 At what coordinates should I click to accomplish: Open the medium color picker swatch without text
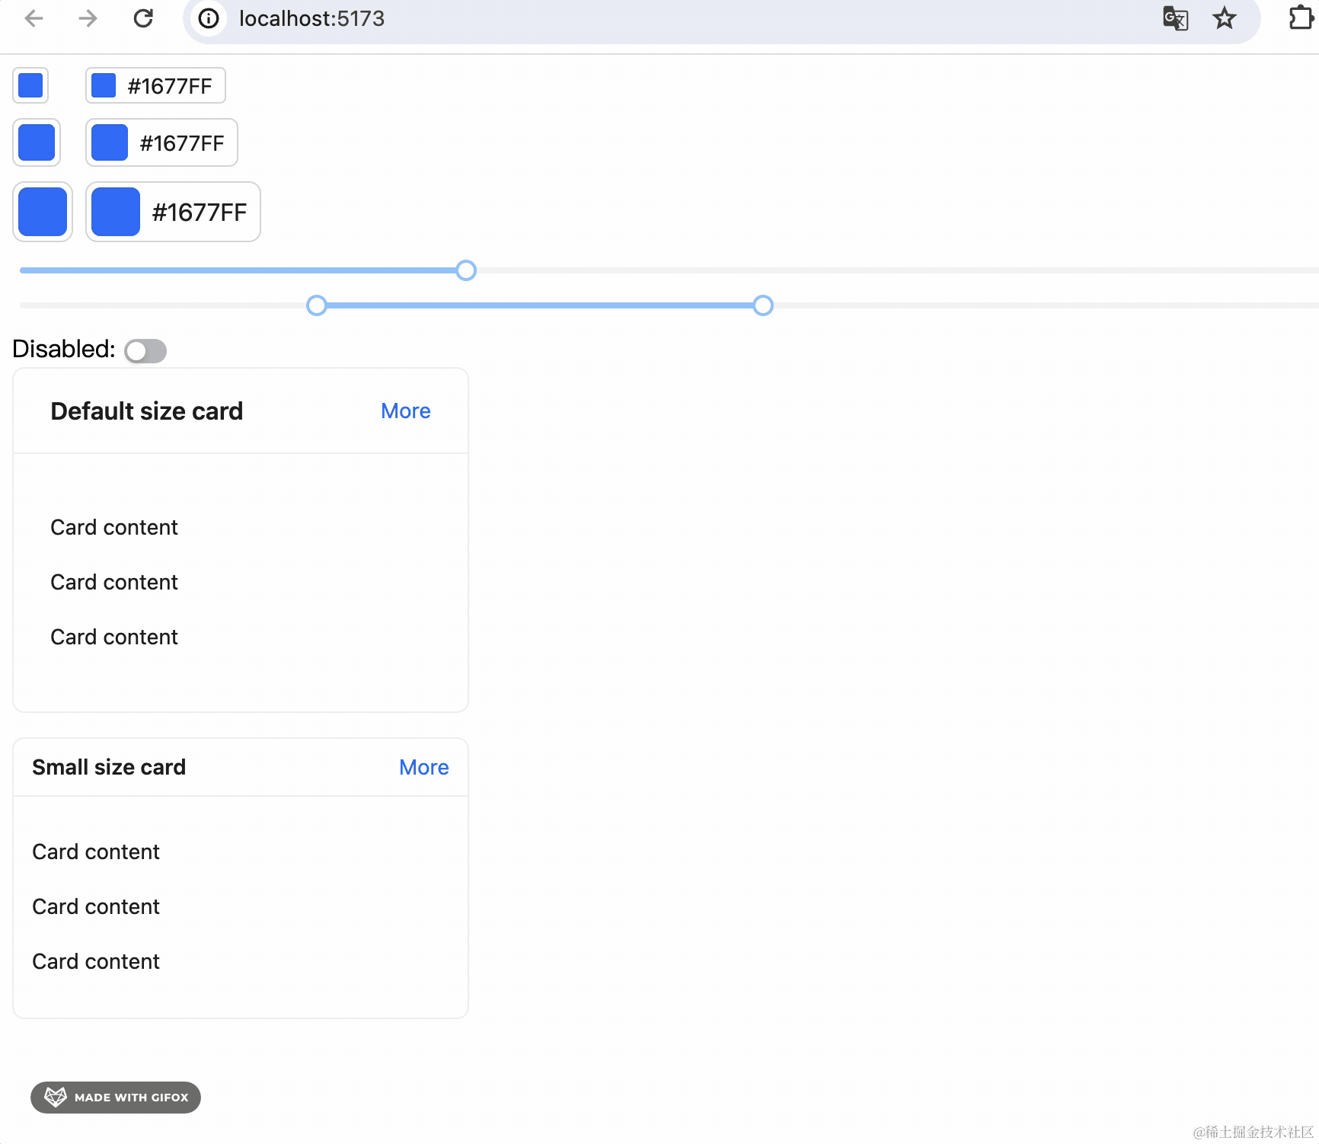click(x=37, y=142)
